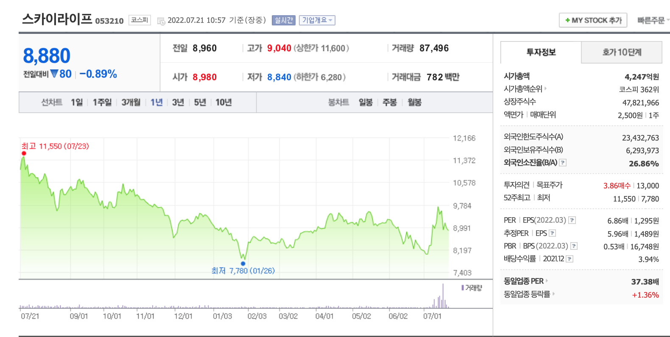
Task: Click the help icon next to PER EPS(2022.03)
Action: pos(572,220)
